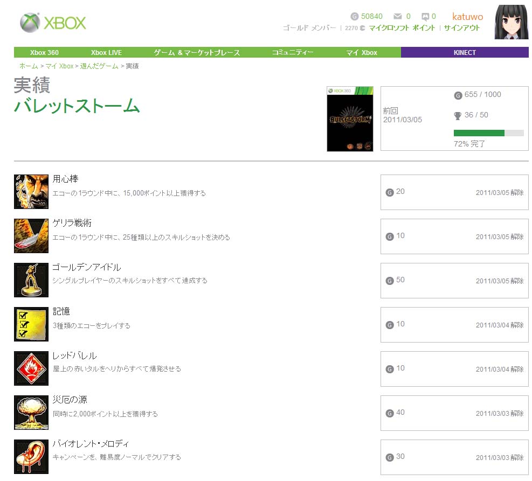Click the レッドバレル achievement title

click(x=74, y=355)
